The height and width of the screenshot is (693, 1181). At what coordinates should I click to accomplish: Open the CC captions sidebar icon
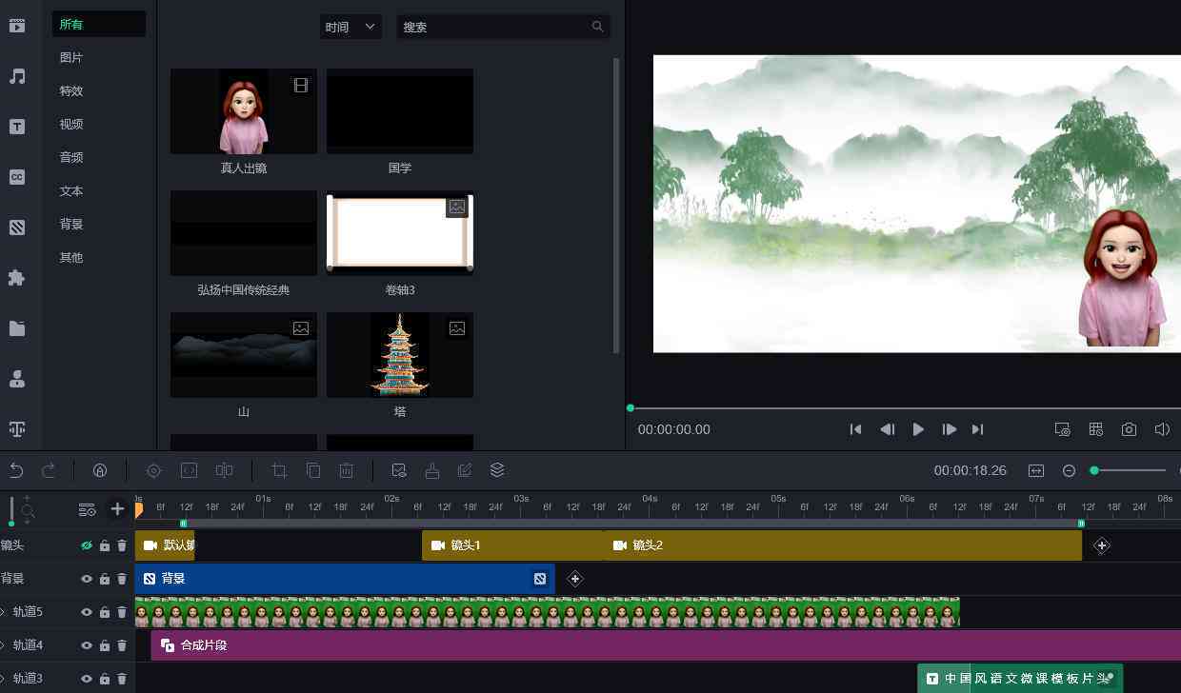[x=17, y=177]
